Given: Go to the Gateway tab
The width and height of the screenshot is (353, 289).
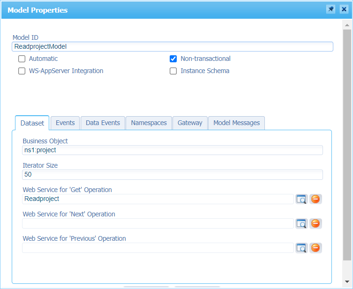Looking at the screenshot, I should [x=190, y=123].
